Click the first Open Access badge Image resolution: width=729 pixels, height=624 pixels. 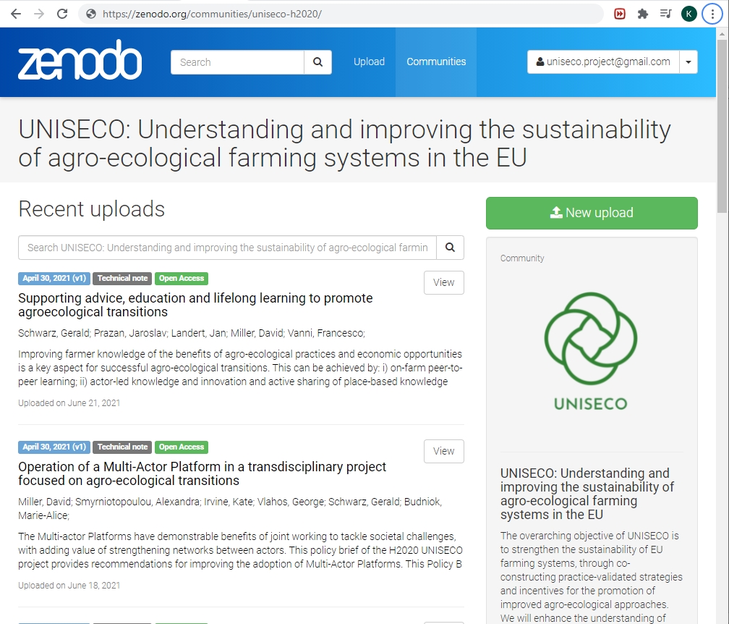click(182, 278)
